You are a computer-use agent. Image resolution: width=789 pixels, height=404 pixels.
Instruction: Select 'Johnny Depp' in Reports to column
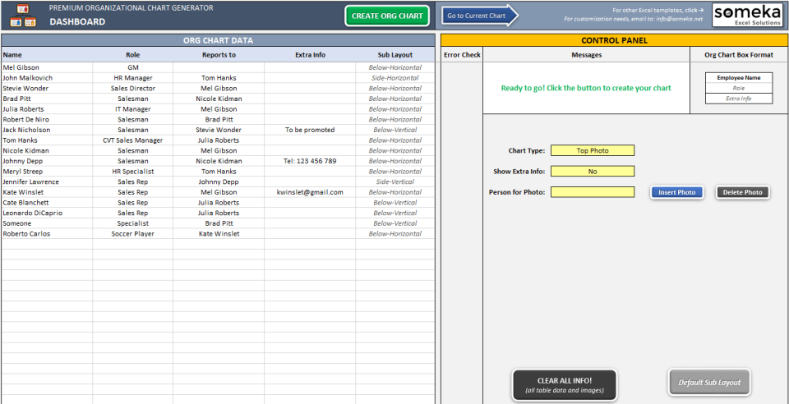[x=219, y=182]
